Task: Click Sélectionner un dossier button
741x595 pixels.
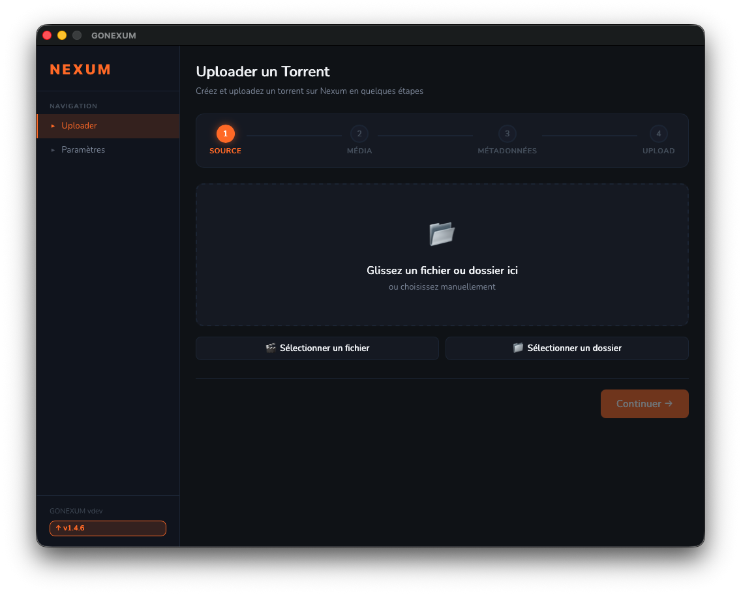Action: coord(567,348)
